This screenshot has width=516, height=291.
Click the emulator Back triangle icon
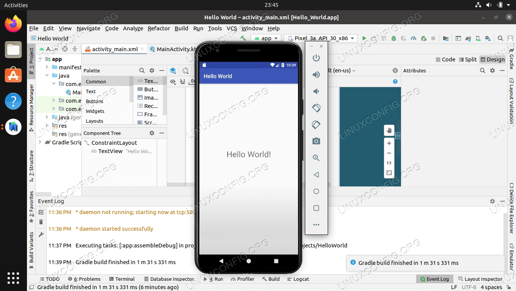[x=316, y=175]
